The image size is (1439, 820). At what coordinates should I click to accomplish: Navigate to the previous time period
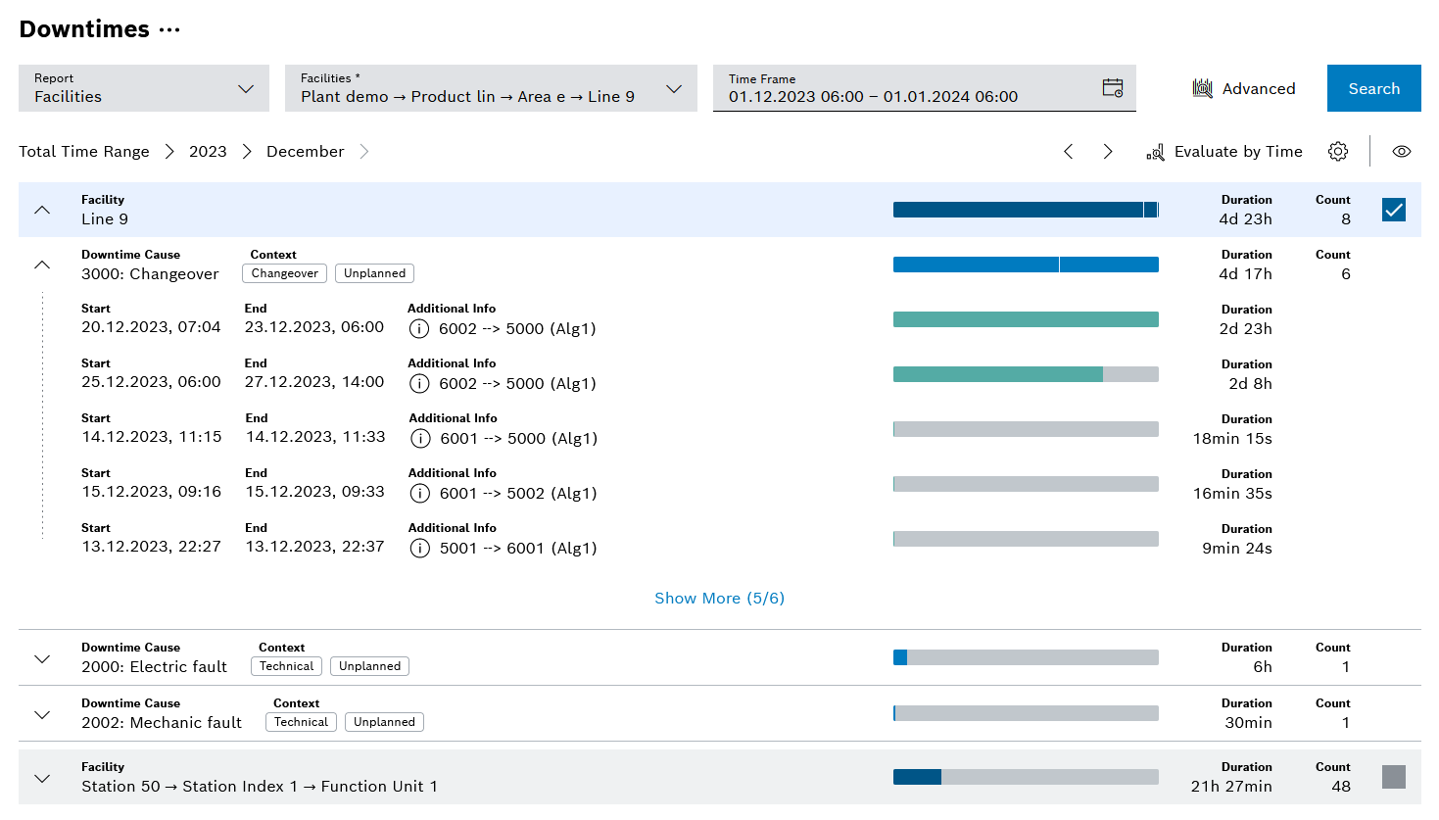click(x=1068, y=151)
